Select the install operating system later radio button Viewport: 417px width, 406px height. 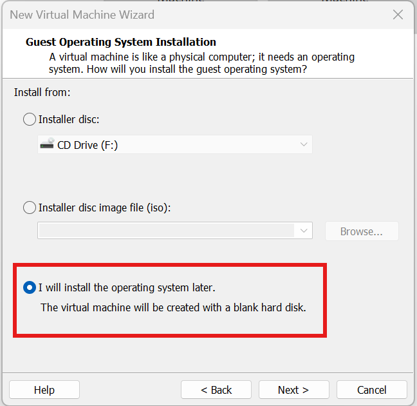tap(30, 287)
